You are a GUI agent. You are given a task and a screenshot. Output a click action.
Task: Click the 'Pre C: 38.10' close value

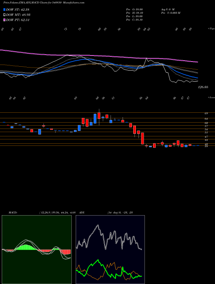(x=134, y=20)
